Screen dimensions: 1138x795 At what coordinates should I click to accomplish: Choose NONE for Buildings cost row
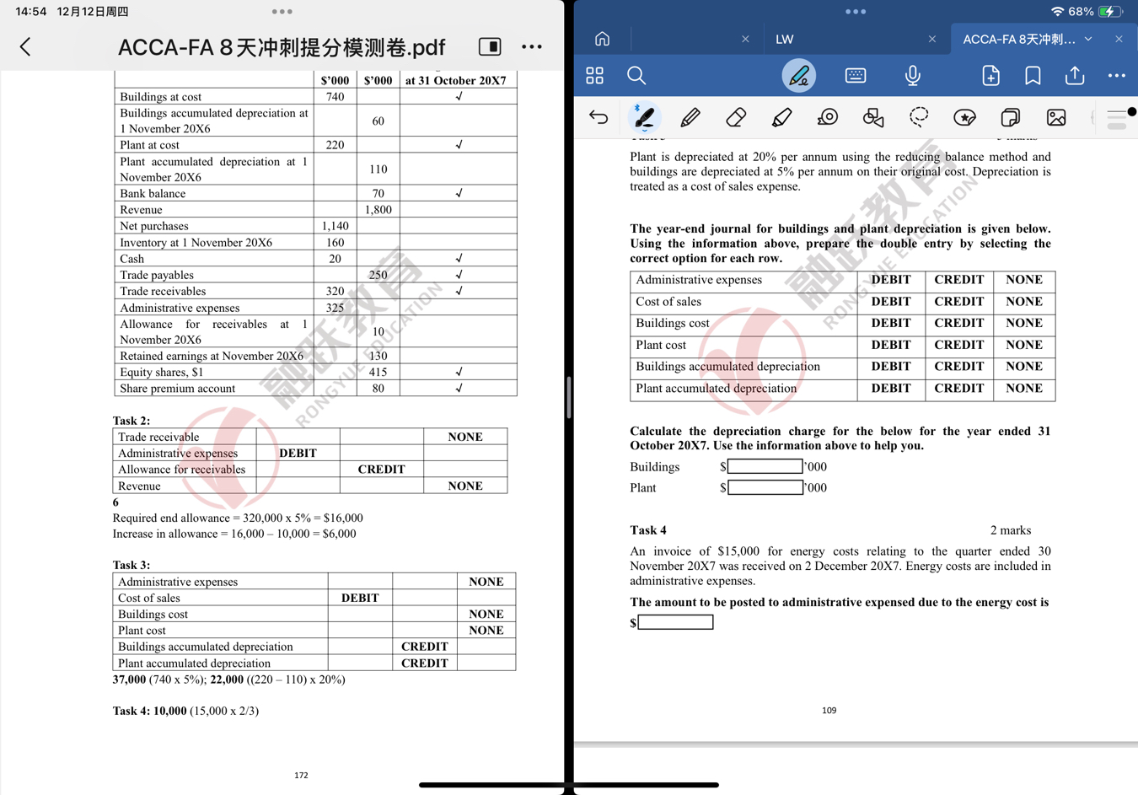1024,323
